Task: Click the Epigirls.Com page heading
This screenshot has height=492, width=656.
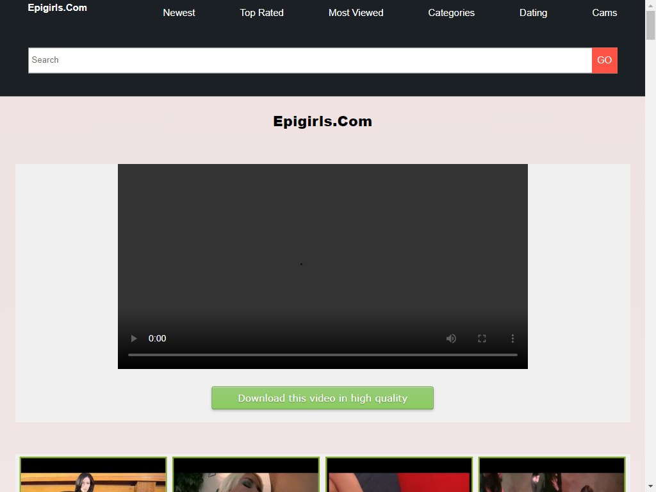Action: tap(323, 121)
